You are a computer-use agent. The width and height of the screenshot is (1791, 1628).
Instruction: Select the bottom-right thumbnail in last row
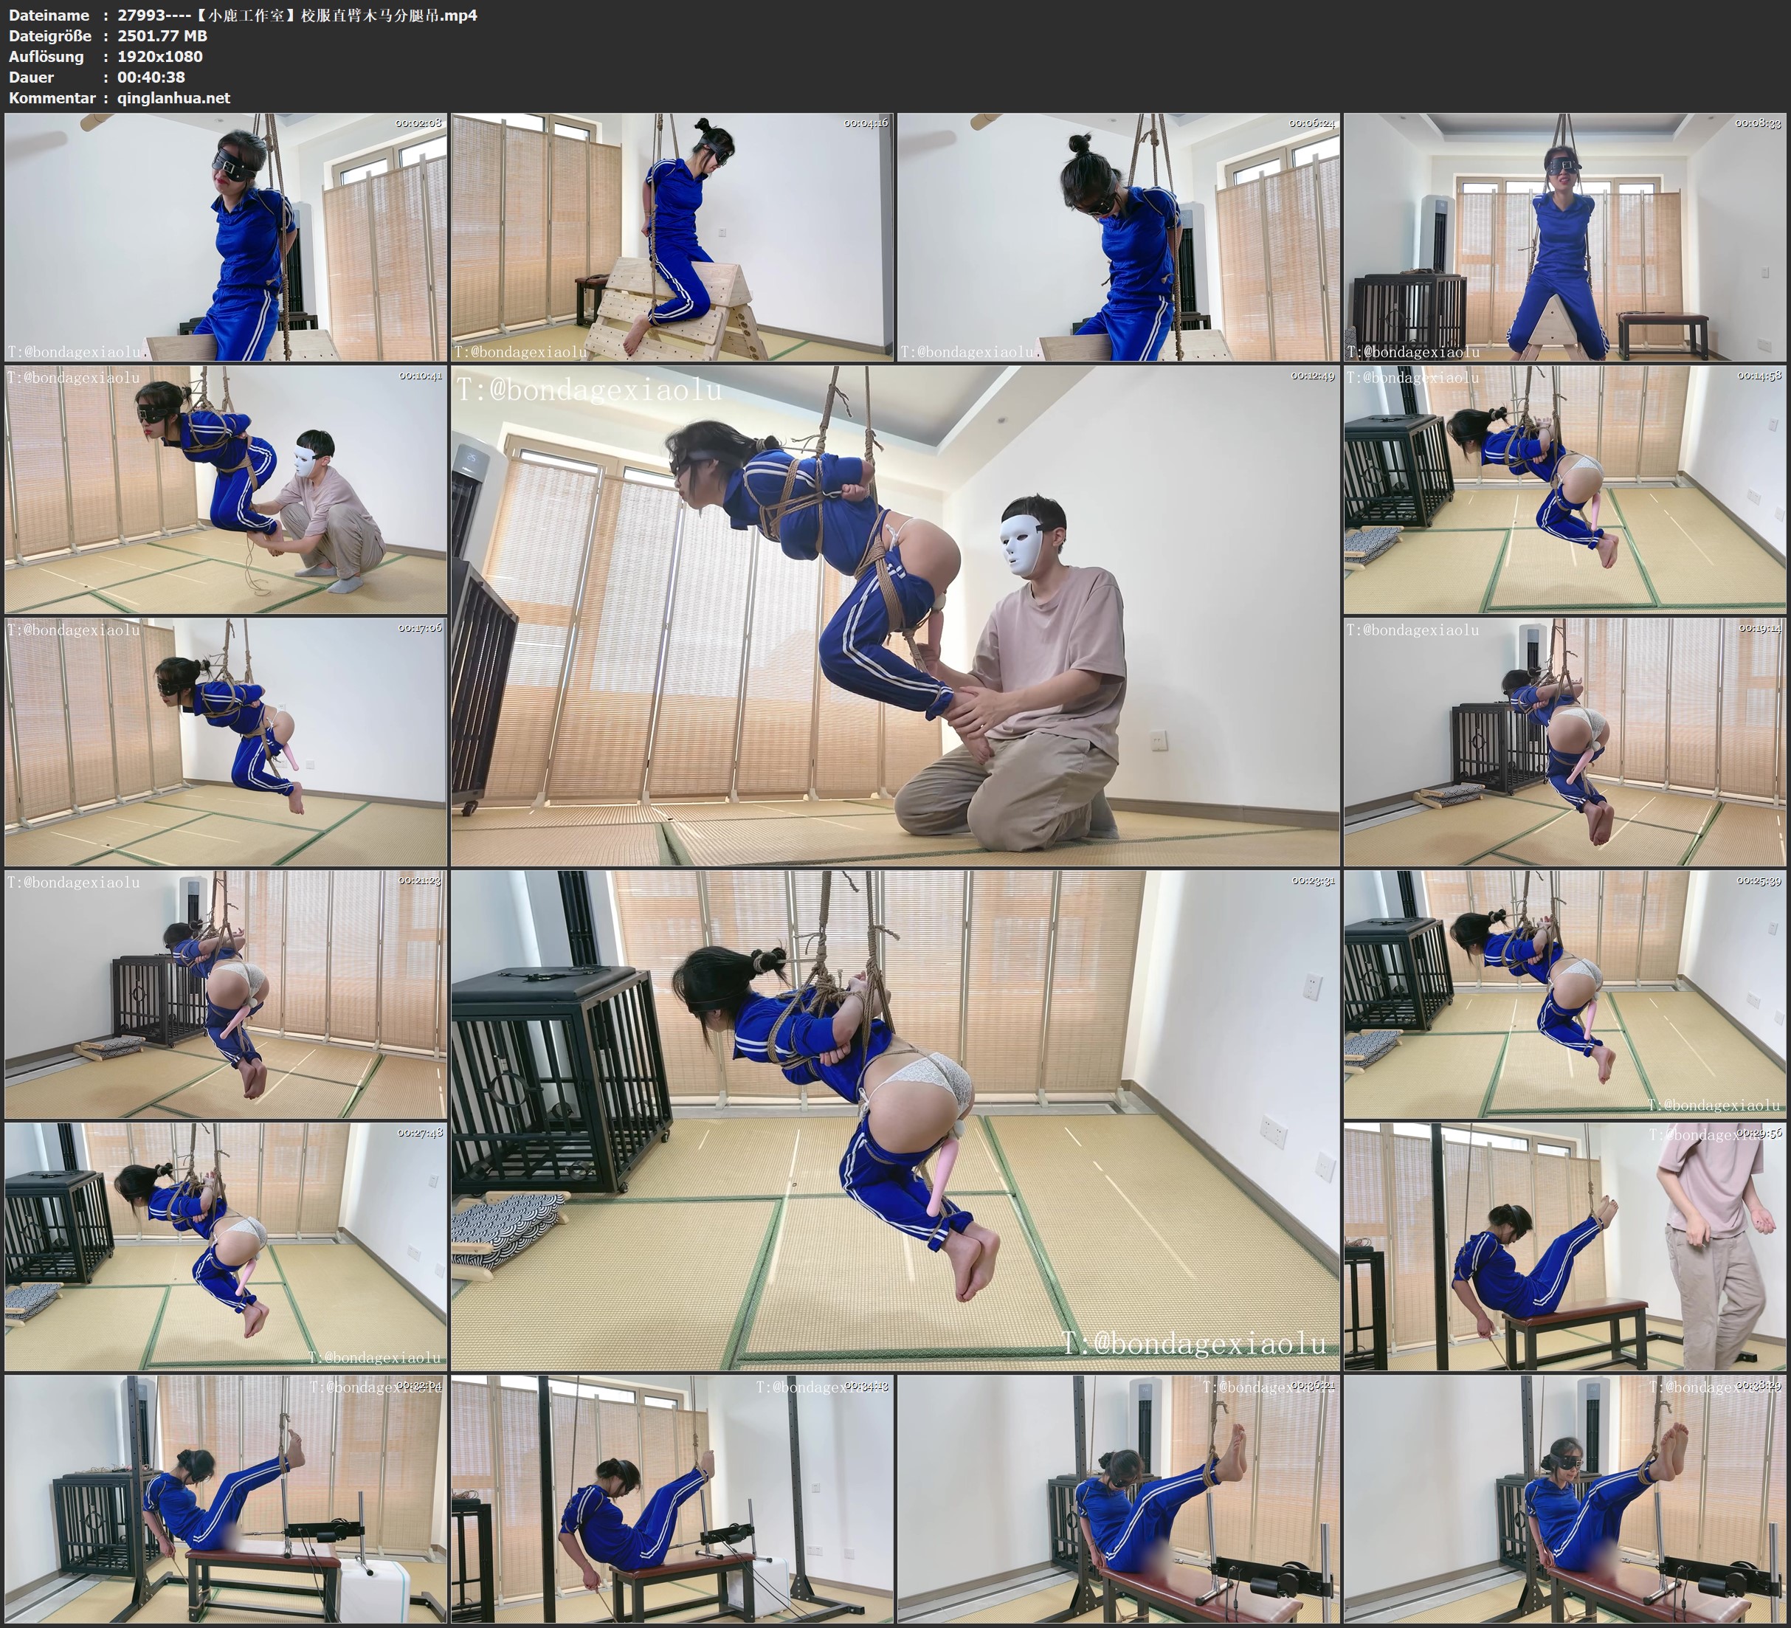tap(1564, 1499)
